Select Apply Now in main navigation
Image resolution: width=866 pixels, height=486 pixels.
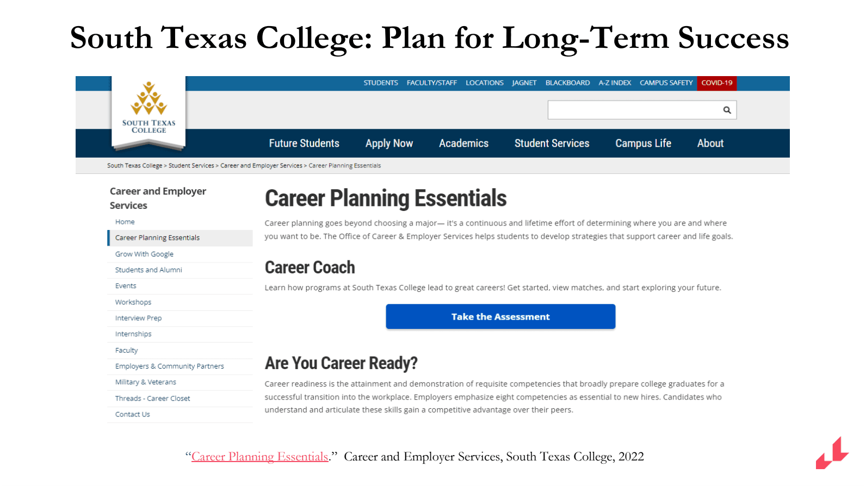click(389, 144)
